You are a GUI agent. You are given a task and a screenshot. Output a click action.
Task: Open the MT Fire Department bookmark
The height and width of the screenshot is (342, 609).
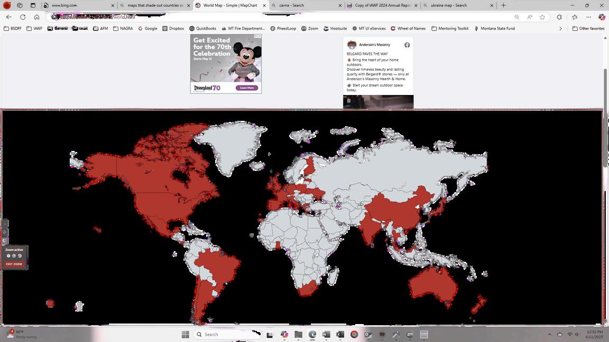(x=243, y=28)
